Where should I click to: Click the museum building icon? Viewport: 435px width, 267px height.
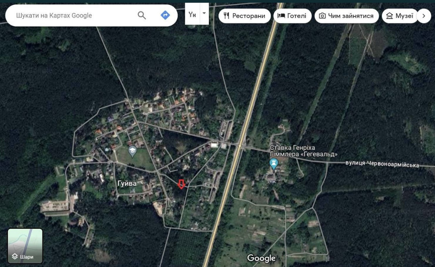click(x=389, y=16)
